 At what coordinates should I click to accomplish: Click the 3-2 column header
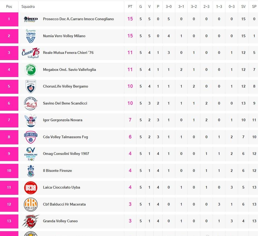[194, 6]
